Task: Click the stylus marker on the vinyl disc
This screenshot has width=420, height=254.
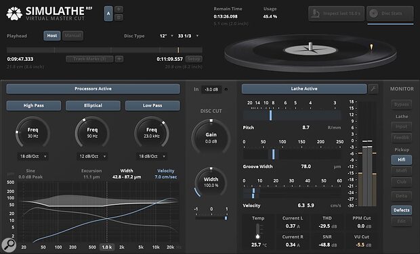Action: point(371,47)
